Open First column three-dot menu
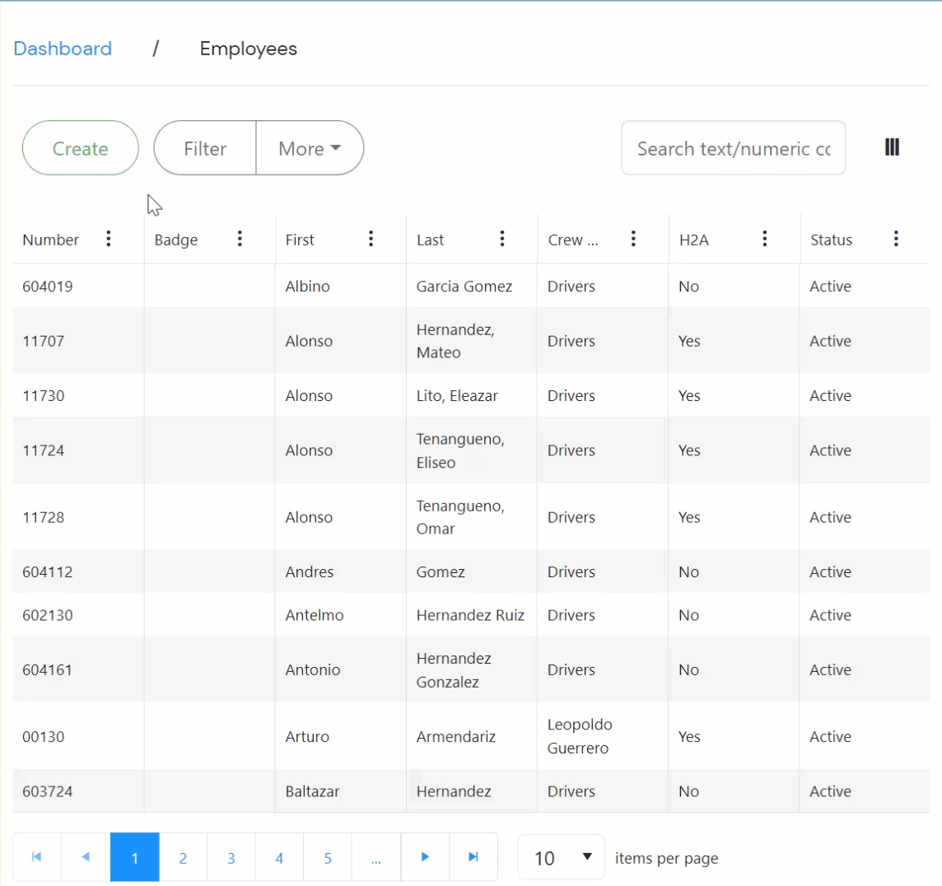 (371, 239)
